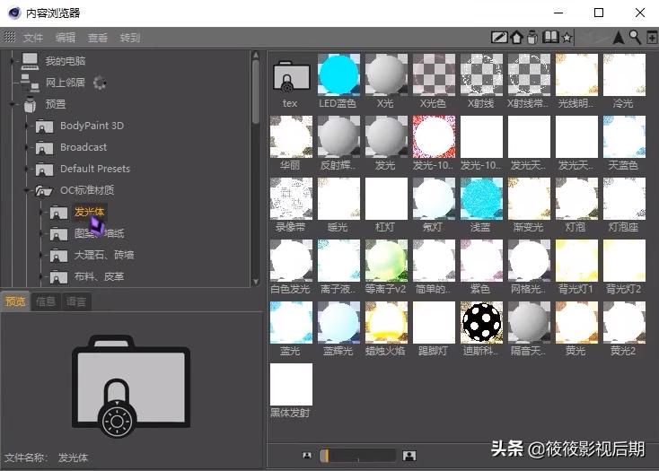Select the 预览 tab
This screenshot has width=659, height=471.
point(15,301)
